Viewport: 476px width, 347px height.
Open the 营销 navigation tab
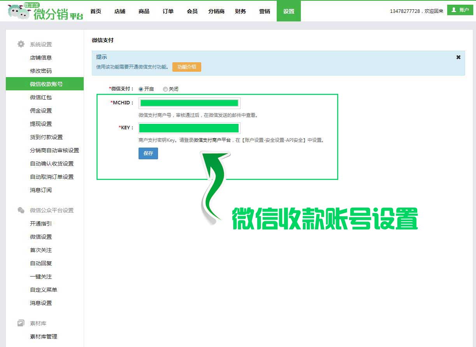coord(265,11)
